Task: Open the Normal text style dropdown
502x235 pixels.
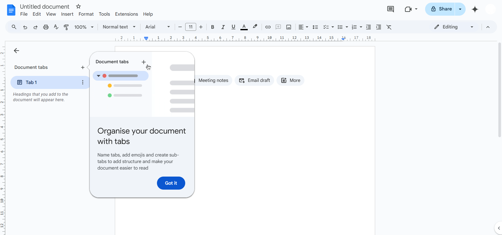Action: [119, 27]
